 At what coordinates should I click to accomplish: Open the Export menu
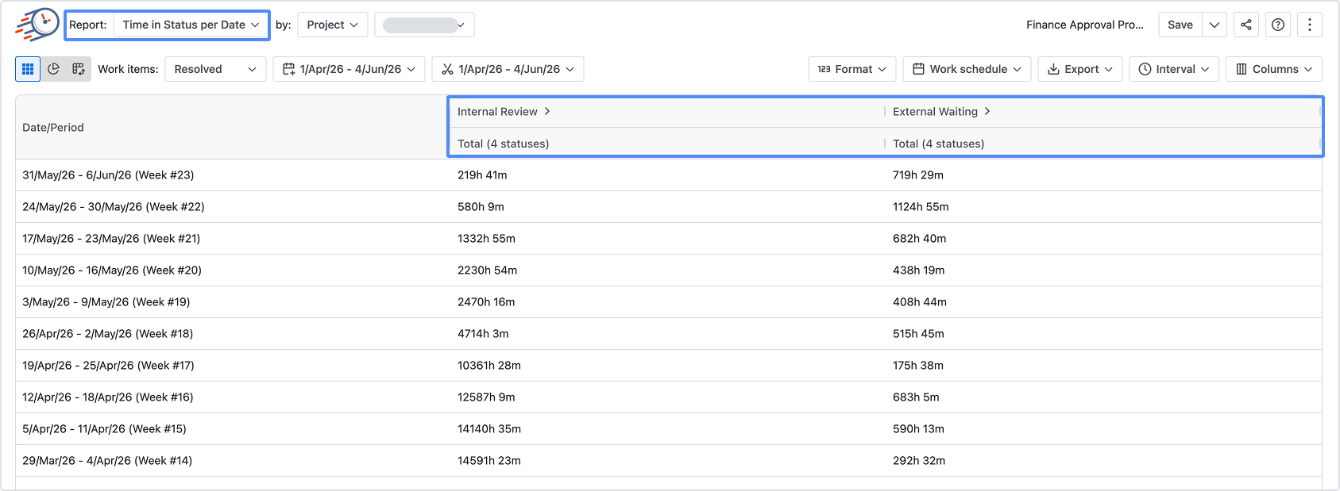click(x=1080, y=69)
